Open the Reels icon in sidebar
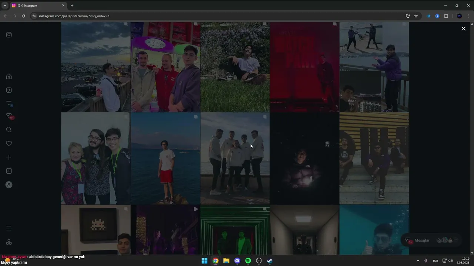The height and width of the screenshot is (266, 474). 9,90
